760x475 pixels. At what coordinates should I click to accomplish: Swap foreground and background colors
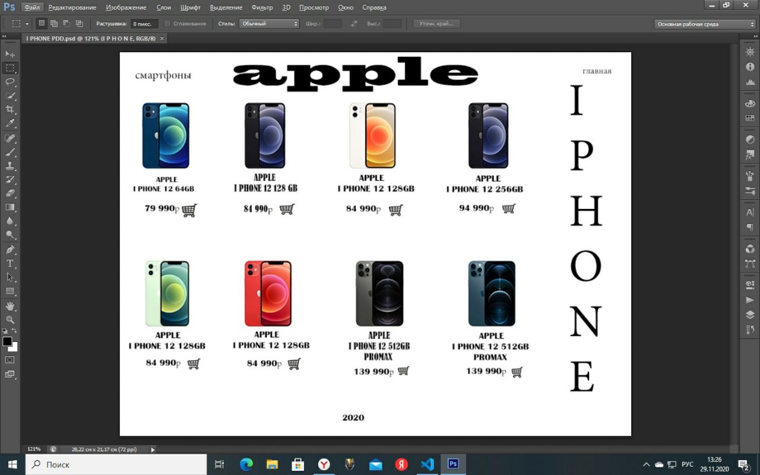(14, 331)
